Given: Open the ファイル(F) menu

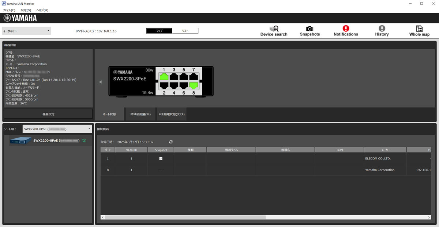Looking at the screenshot, I should 9,10.
